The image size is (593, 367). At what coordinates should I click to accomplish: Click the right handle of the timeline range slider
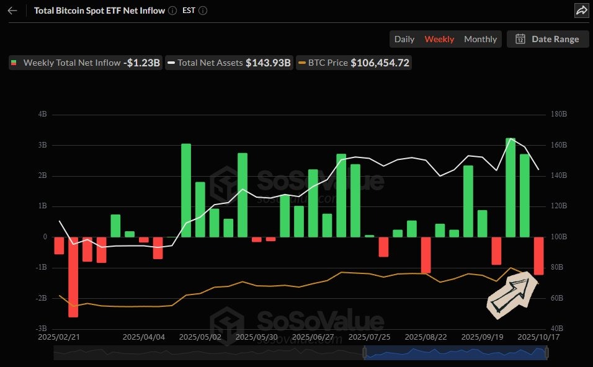546,353
